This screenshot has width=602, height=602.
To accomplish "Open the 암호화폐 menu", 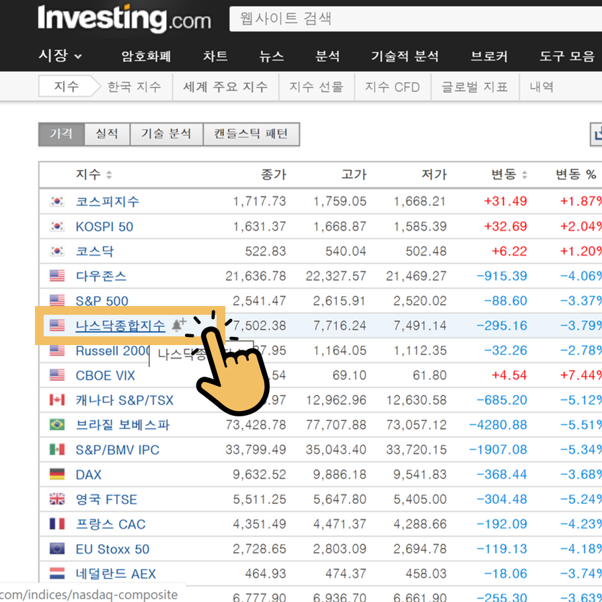I will coord(146,56).
